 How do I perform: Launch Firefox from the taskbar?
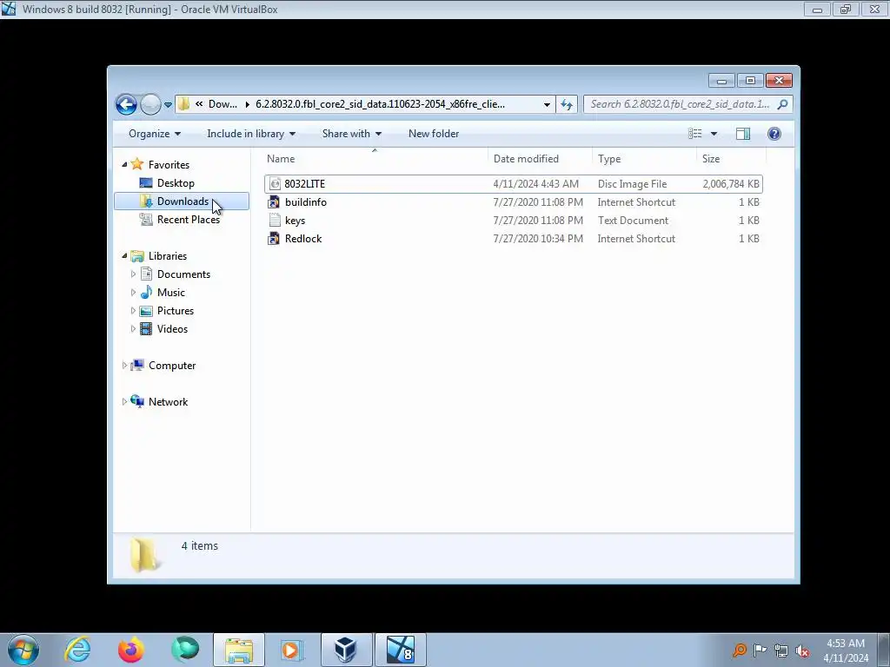click(131, 650)
